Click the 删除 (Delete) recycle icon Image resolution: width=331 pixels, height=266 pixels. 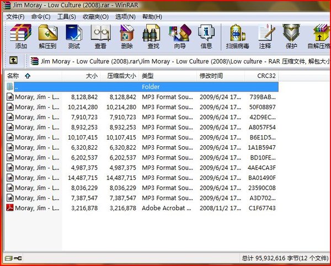point(127,36)
